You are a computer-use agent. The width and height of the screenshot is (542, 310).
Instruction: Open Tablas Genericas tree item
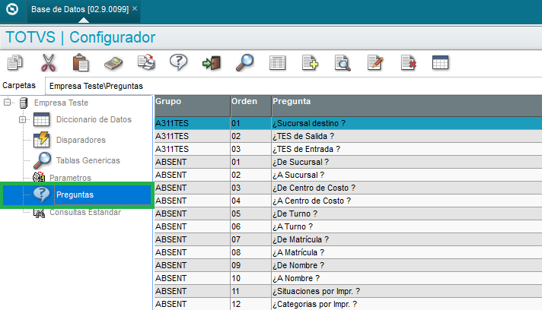point(88,160)
